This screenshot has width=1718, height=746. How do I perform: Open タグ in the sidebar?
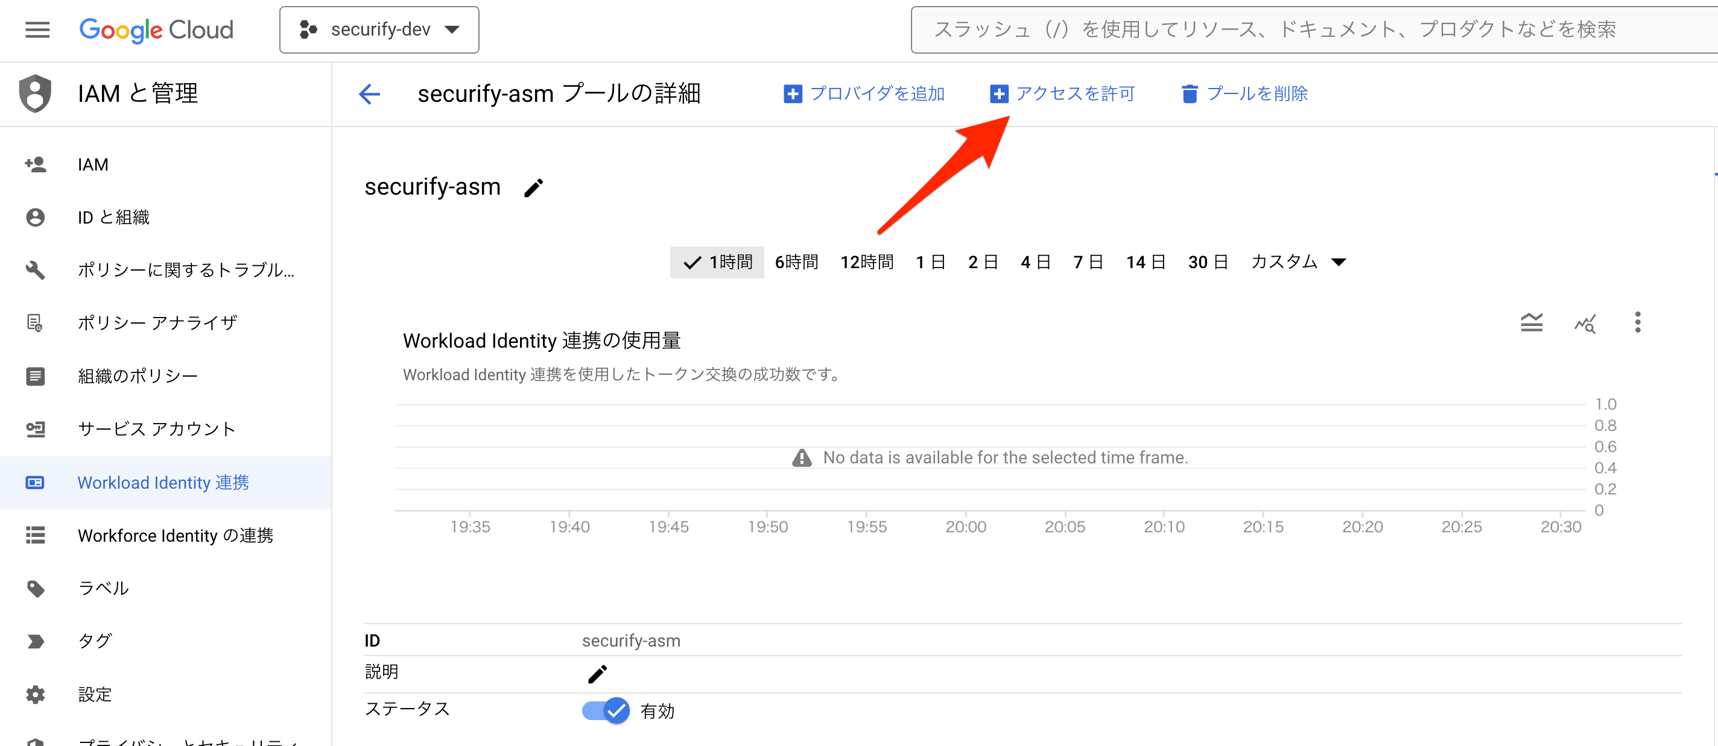pos(165,641)
